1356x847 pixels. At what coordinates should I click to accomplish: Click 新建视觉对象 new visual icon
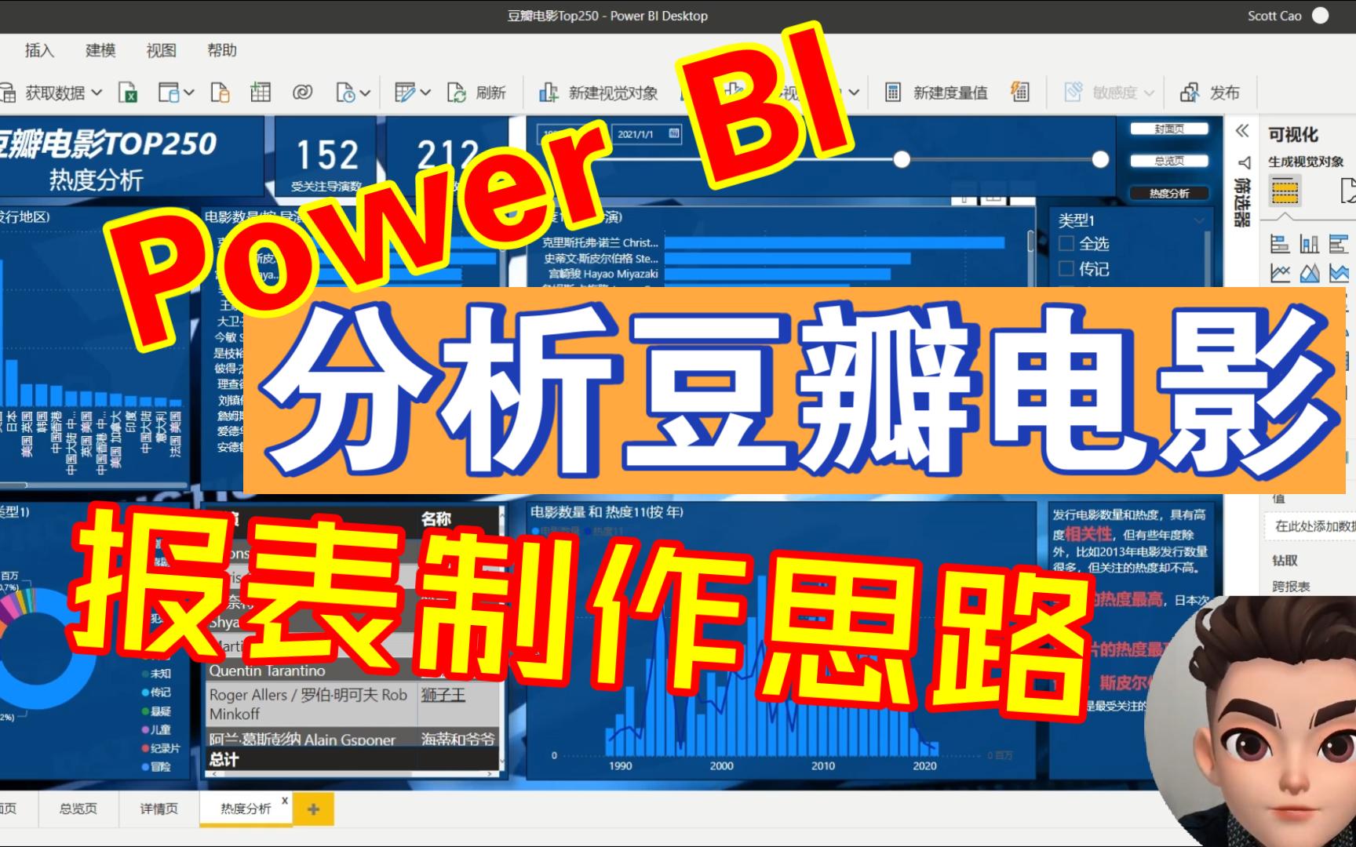coord(549,93)
